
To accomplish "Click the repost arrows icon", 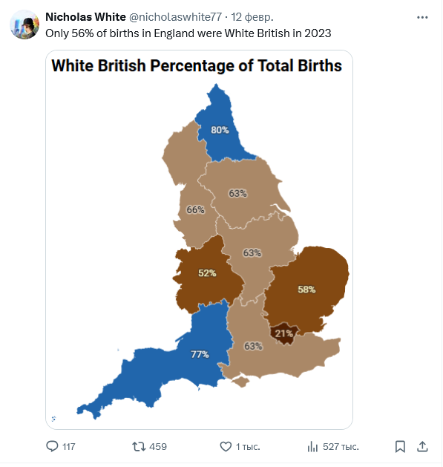I will point(139,446).
